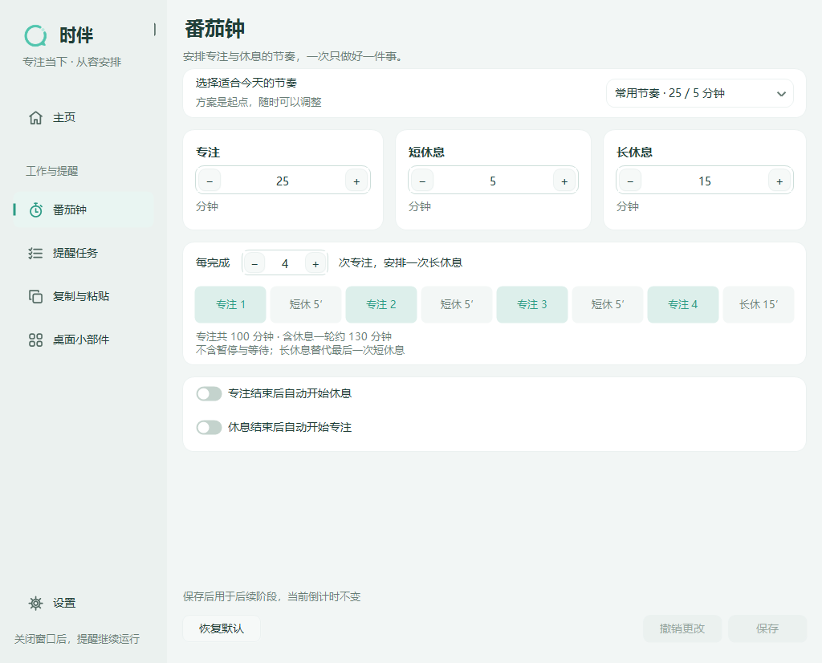Click the 专注 value field showing 25

pos(283,181)
